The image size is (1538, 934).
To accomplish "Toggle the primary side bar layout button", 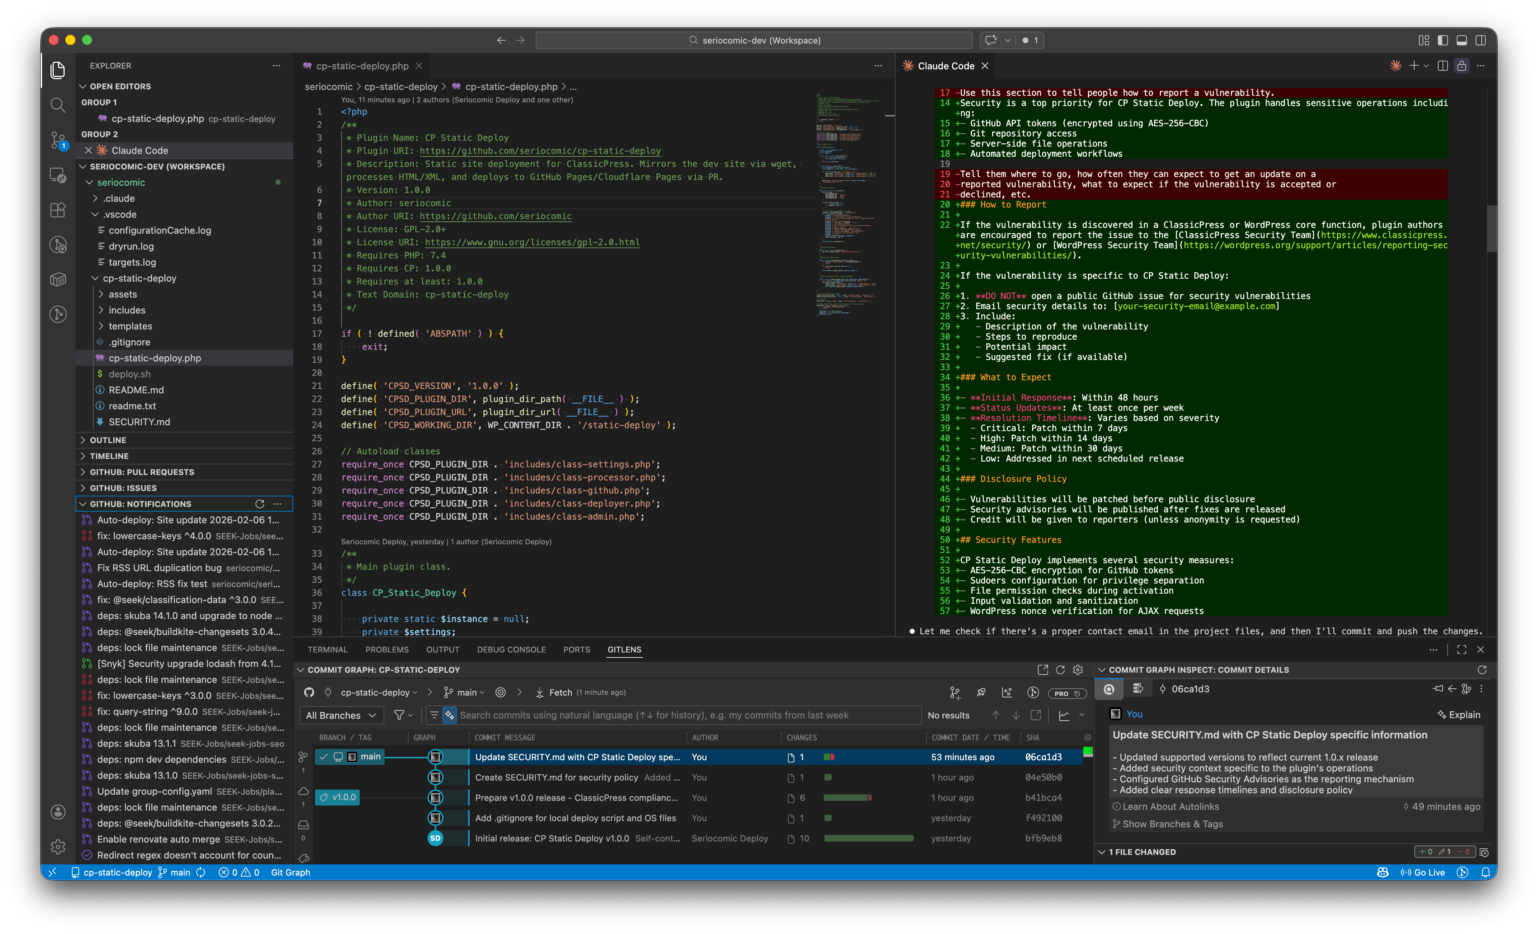I will (1443, 40).
